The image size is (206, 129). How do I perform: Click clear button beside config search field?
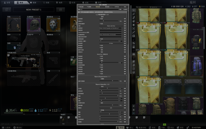coord(120,9)
